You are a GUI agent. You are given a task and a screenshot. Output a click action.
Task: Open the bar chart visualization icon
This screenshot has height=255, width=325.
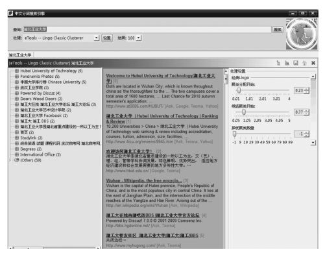[x=287, y=63]
